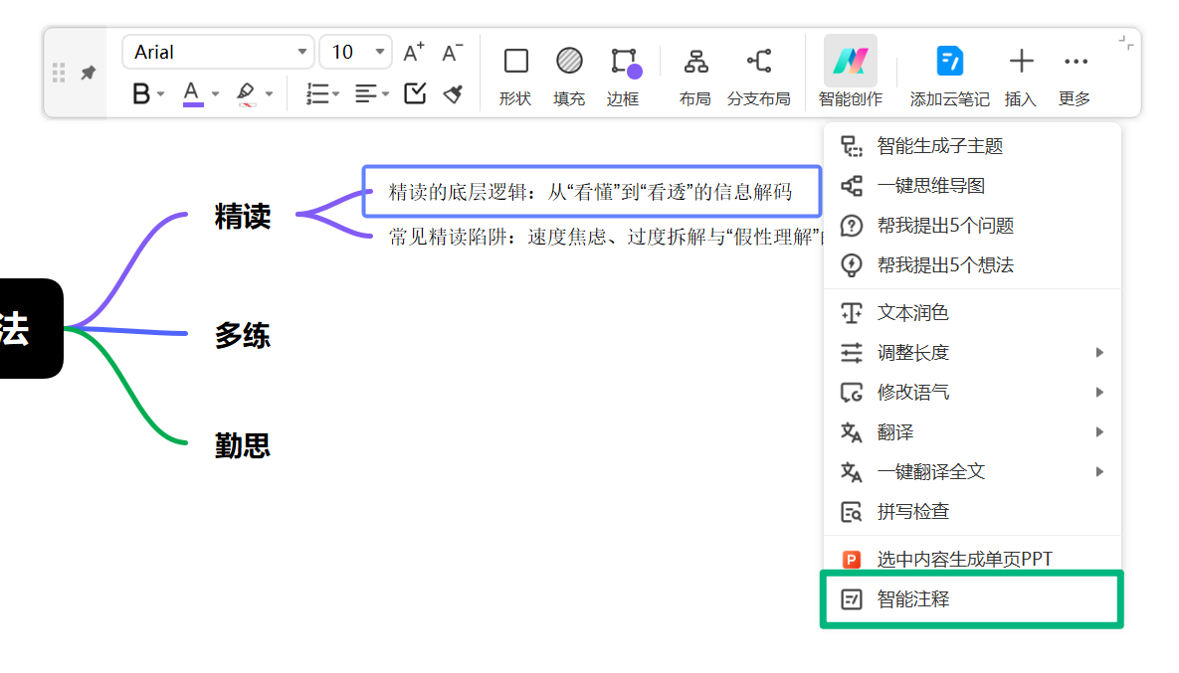Open the 更多 more options menu
The height and width of the screenshot is (673, 1179).
[1076, 77]
